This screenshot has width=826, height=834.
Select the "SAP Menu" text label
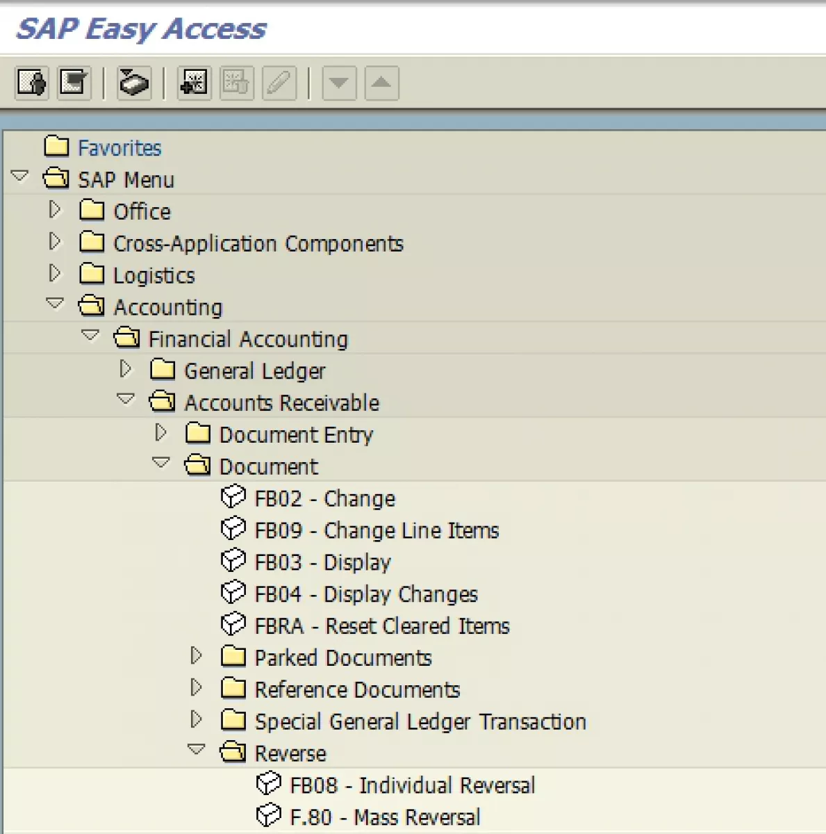pos(126,180)
